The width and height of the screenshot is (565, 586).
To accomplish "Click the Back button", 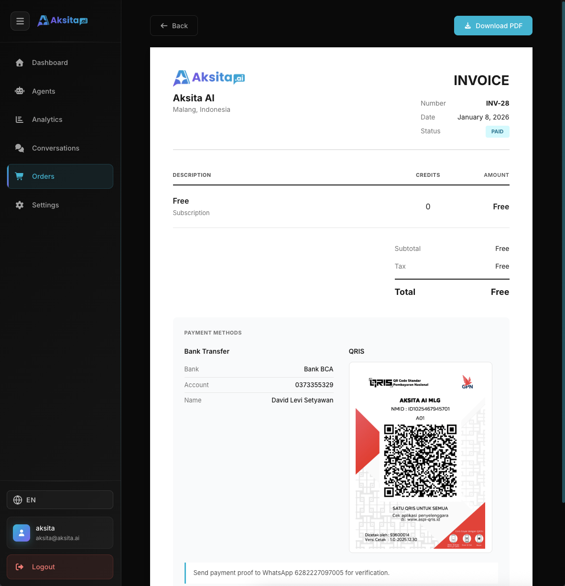I will coord(174,25).
